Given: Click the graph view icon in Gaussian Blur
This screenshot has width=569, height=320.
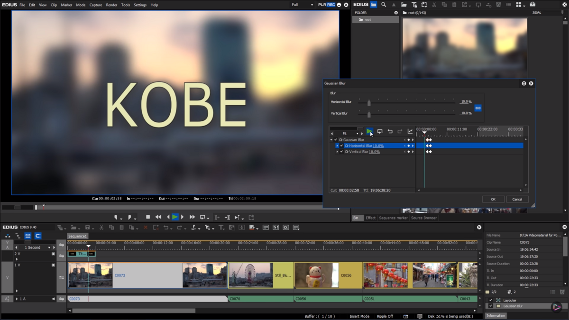Looking at the screenshot, I should 410,131.
